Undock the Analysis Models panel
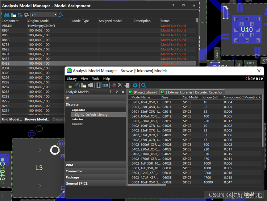The width and height of the screenshot is (267, 201). coord(117,92)
